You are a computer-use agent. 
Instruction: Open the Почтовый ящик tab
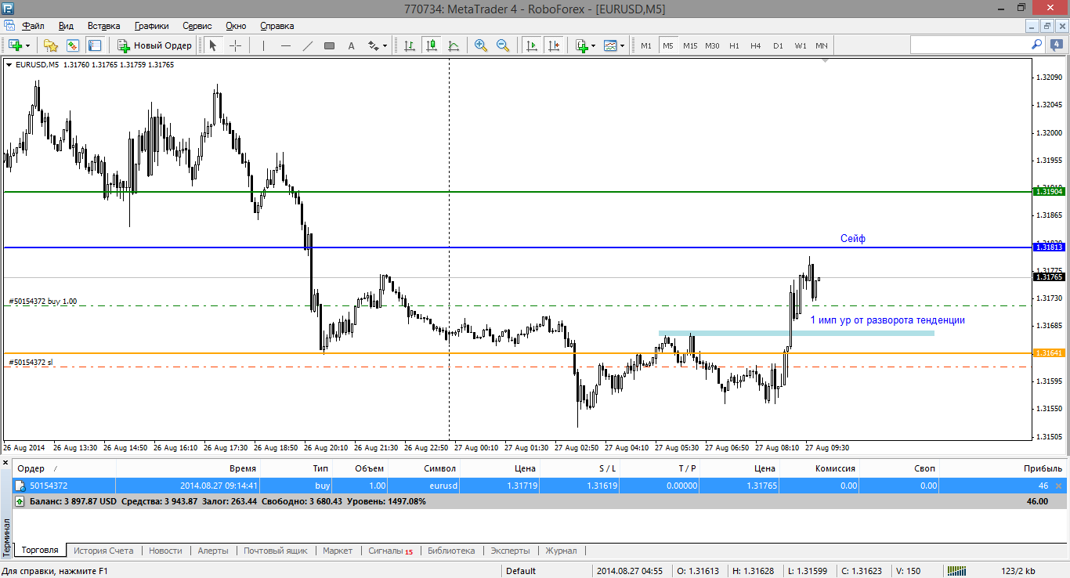coord(276,551)
